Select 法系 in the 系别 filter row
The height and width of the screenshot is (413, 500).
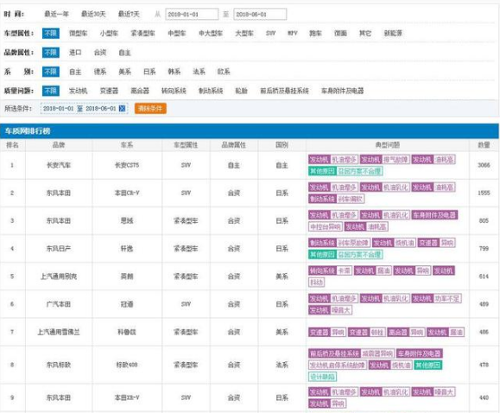[x=199, y=72]
